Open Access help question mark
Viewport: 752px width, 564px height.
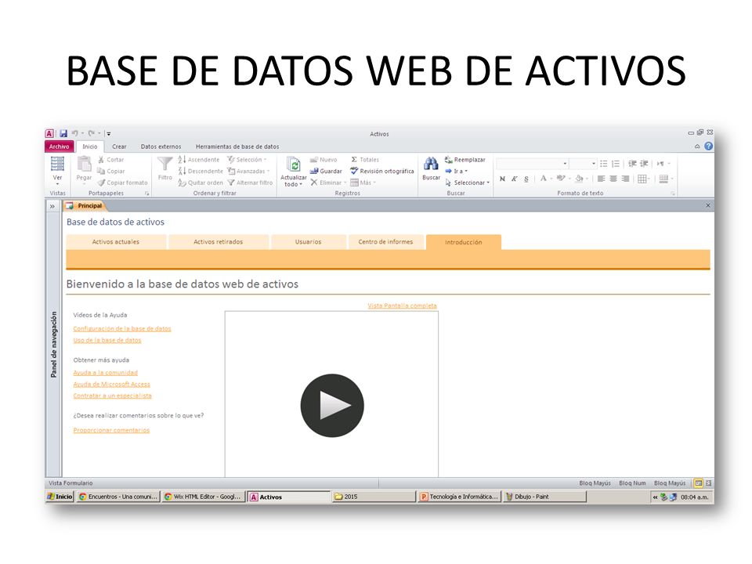tap(708, 146)
